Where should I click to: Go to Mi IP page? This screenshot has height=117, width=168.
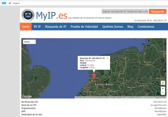tap(37, 27)
